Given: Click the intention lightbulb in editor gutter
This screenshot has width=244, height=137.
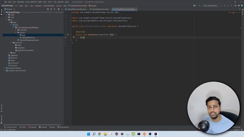Looking at the screenshot, I should (74, 37).
